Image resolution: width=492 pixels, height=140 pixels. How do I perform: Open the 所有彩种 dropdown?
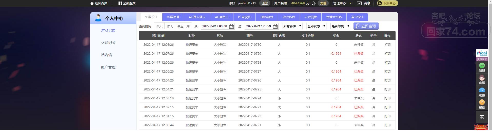[292, 26]
